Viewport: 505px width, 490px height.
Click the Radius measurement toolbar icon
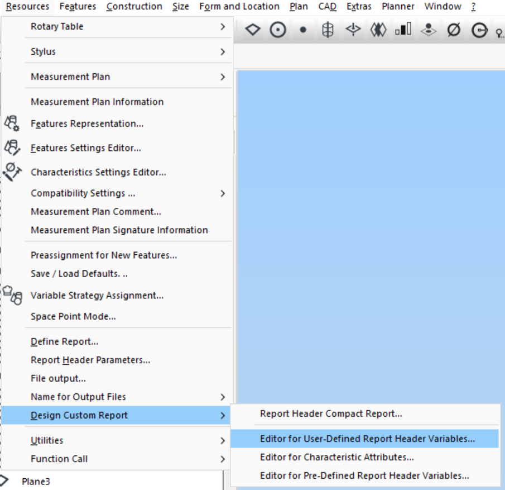point(479,30)
